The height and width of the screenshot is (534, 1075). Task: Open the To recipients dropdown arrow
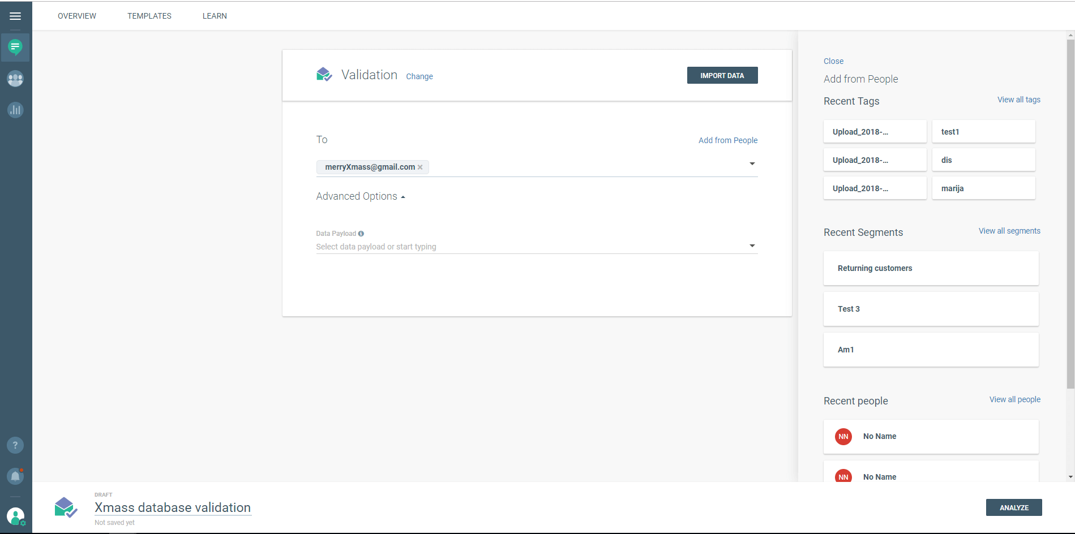[752, 163]
